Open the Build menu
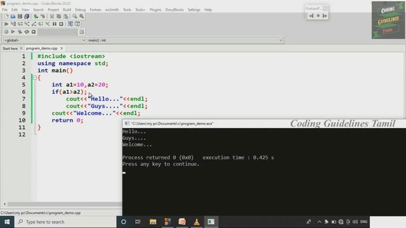Screen dimensions: 406x228 [x=67, y=10]
